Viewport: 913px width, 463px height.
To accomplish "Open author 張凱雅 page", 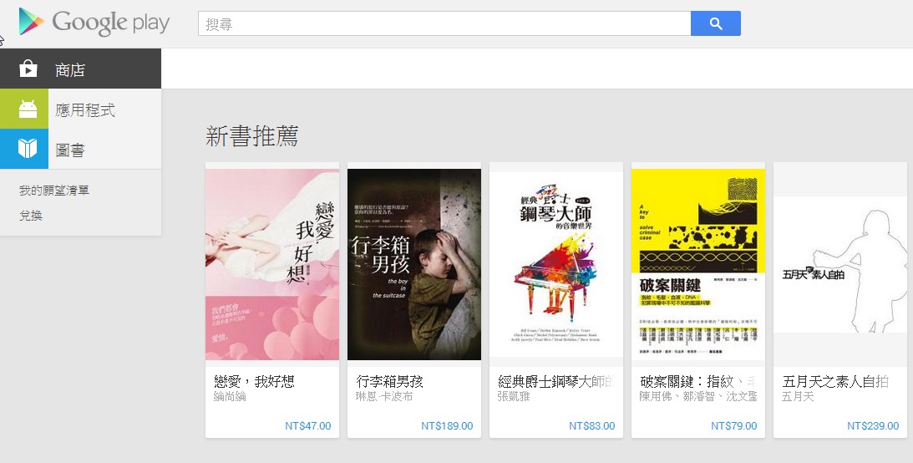I will (x=515, y=397).
